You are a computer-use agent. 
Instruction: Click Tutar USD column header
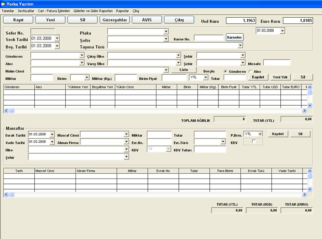270,87
